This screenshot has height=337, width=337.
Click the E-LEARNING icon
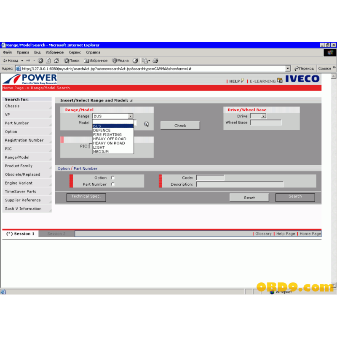coord(280,80)
